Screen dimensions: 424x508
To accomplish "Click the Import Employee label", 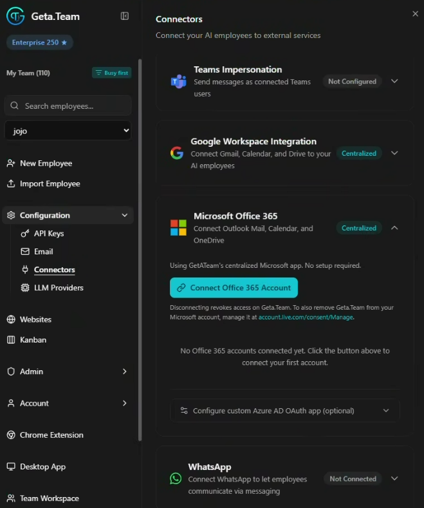I will [x=50, y=183].
